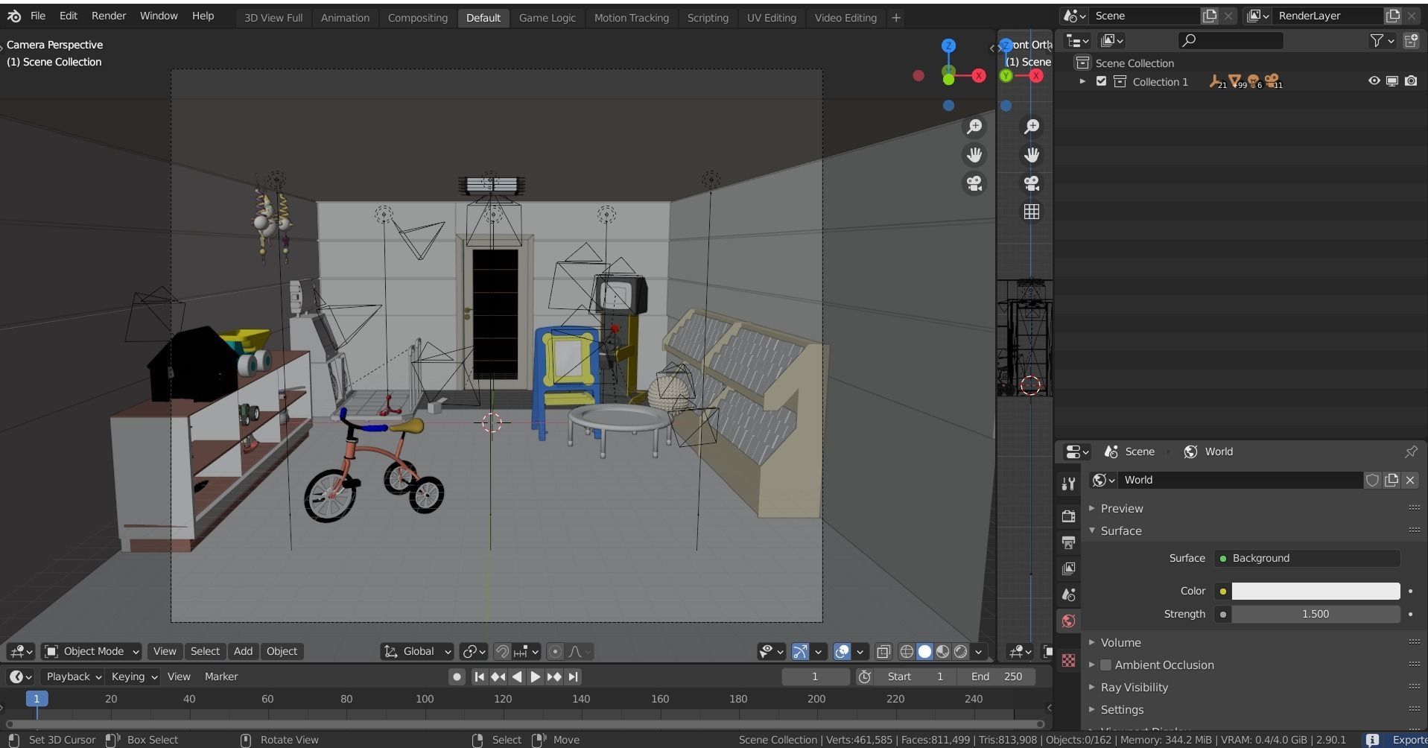Toggle camera view icon in camera viewport
Screen dimensions: 1428x748
click(x=974, y=183)
